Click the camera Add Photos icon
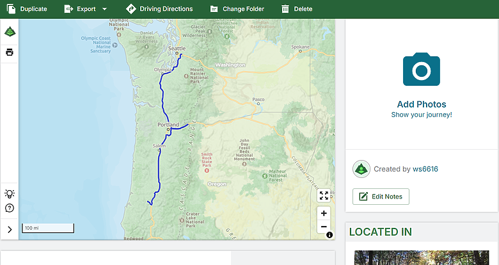 (422, 69)
